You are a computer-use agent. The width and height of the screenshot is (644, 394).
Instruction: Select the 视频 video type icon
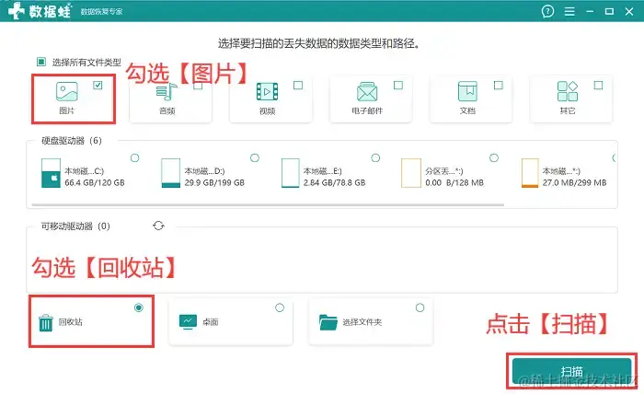(x=267, y=91)
